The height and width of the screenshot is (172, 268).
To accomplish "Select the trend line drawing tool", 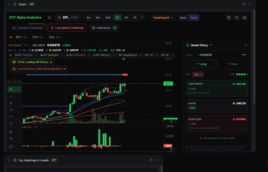I will click(11, 110).
